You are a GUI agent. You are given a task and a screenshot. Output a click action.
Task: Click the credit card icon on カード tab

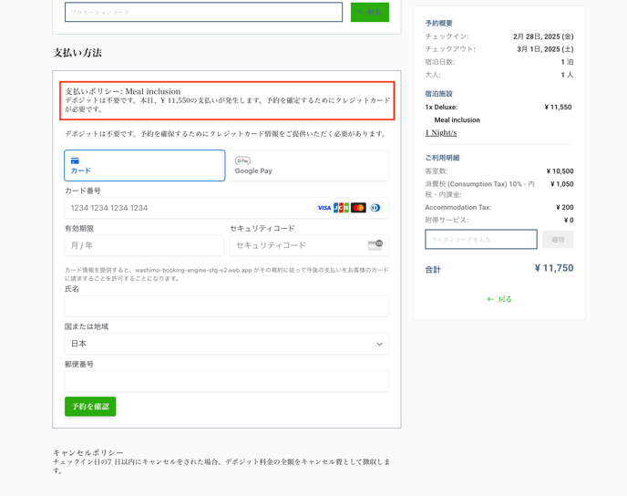click(75, 160)
